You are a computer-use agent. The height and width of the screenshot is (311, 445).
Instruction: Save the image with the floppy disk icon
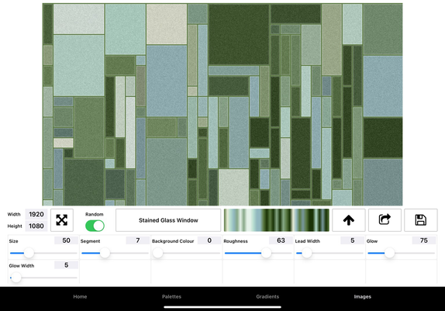pyautogui.click(x=421, y=220)
